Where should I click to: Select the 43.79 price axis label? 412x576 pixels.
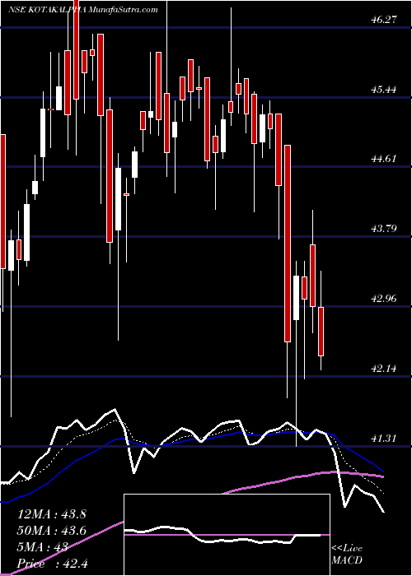click(383, 229)
